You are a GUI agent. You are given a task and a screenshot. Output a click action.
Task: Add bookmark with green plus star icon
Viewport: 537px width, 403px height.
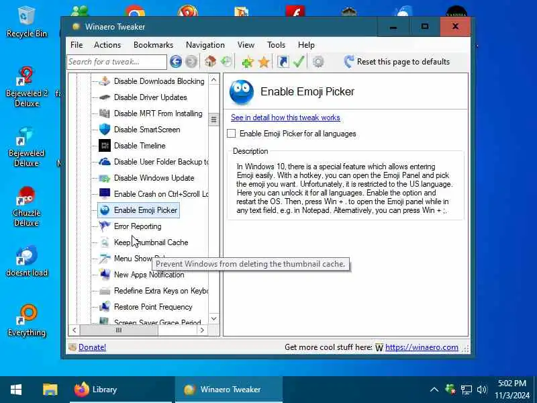tap(248, 62)
